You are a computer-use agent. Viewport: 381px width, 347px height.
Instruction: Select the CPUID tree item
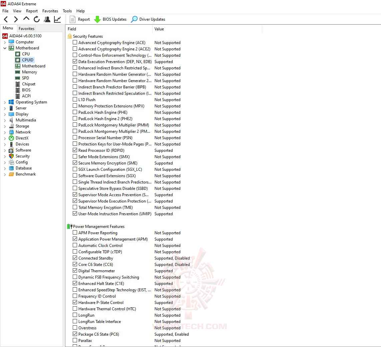[27, 60]
